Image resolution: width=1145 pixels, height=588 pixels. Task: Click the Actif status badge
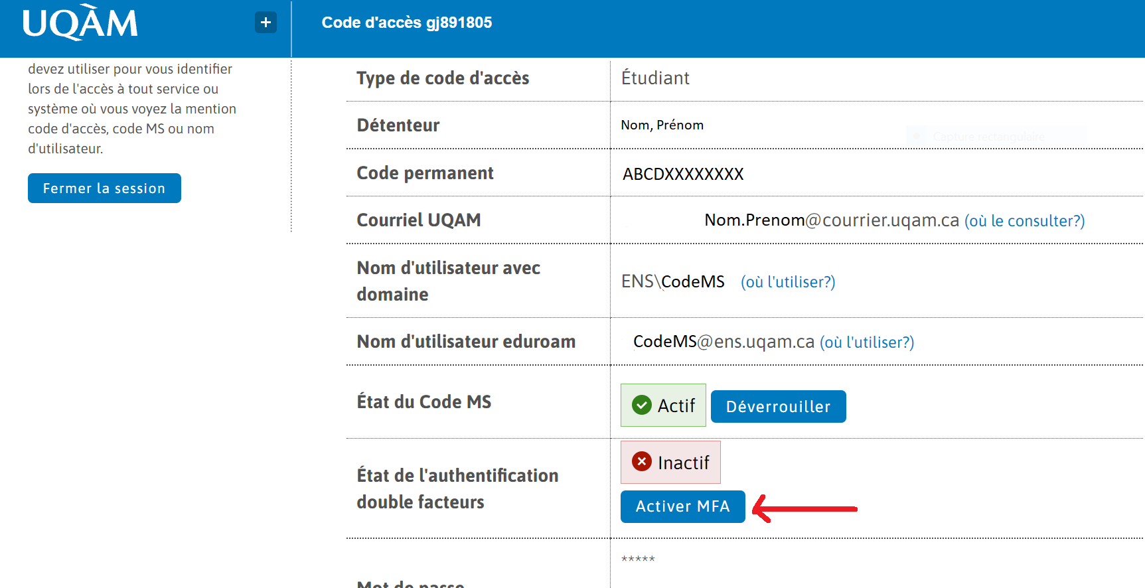663,405
